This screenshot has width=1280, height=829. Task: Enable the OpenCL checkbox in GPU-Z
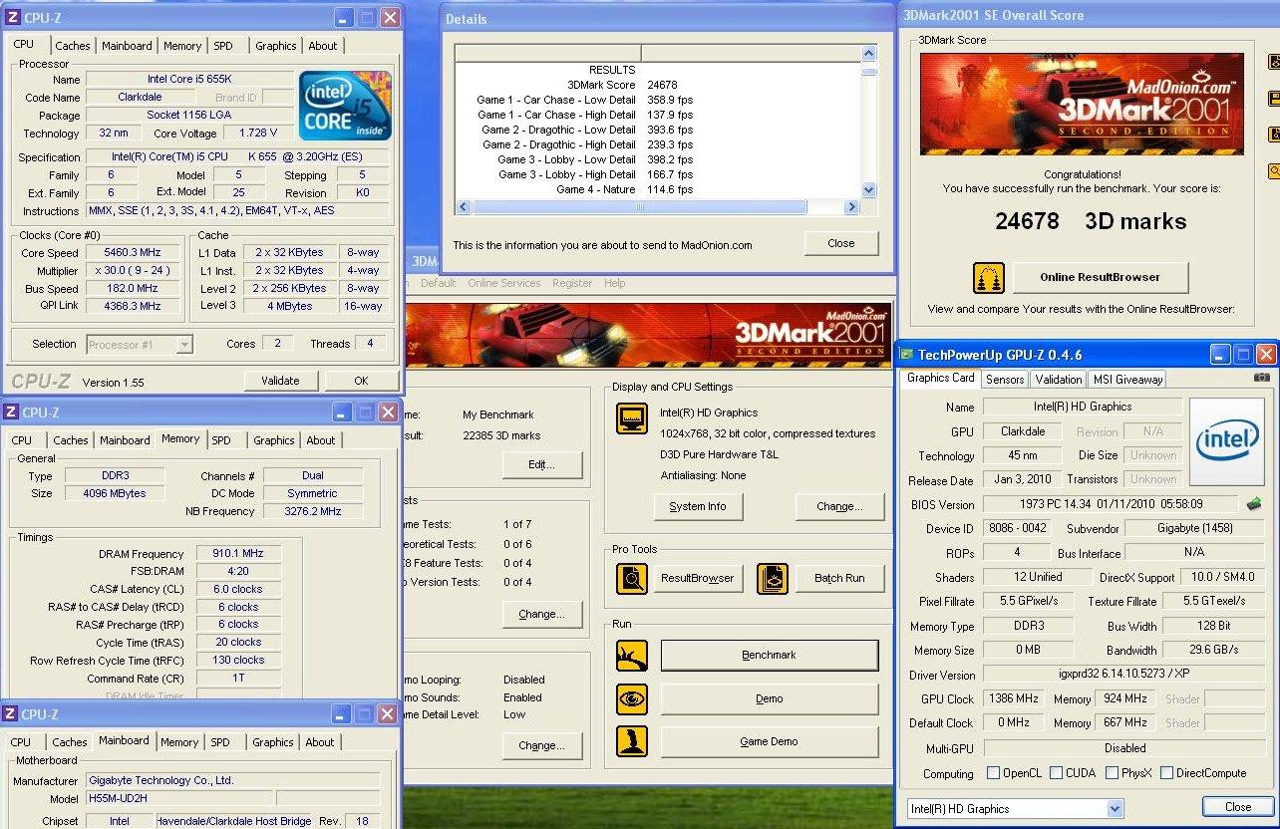(x=993, y=773)
